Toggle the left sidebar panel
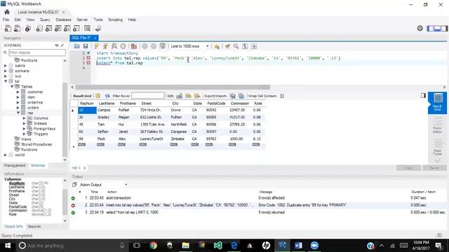 click(x=430, y=28)
